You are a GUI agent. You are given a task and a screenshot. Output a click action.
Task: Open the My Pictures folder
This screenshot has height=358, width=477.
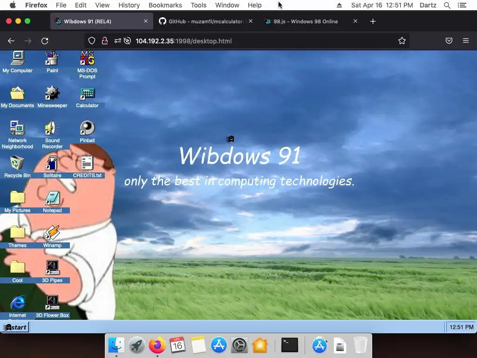tap(17, 202)
